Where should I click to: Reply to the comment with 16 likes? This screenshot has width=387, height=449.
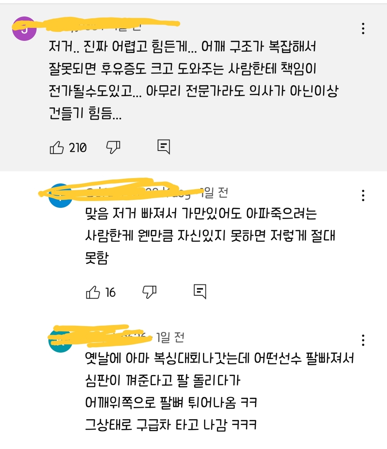[x=200, y=291]
